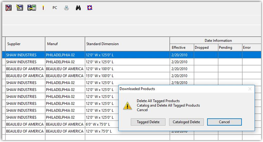Click dimension 12'0" W x 75'0" L cell
This screenshot has height=142, width=263.
[x=102, y=131]
